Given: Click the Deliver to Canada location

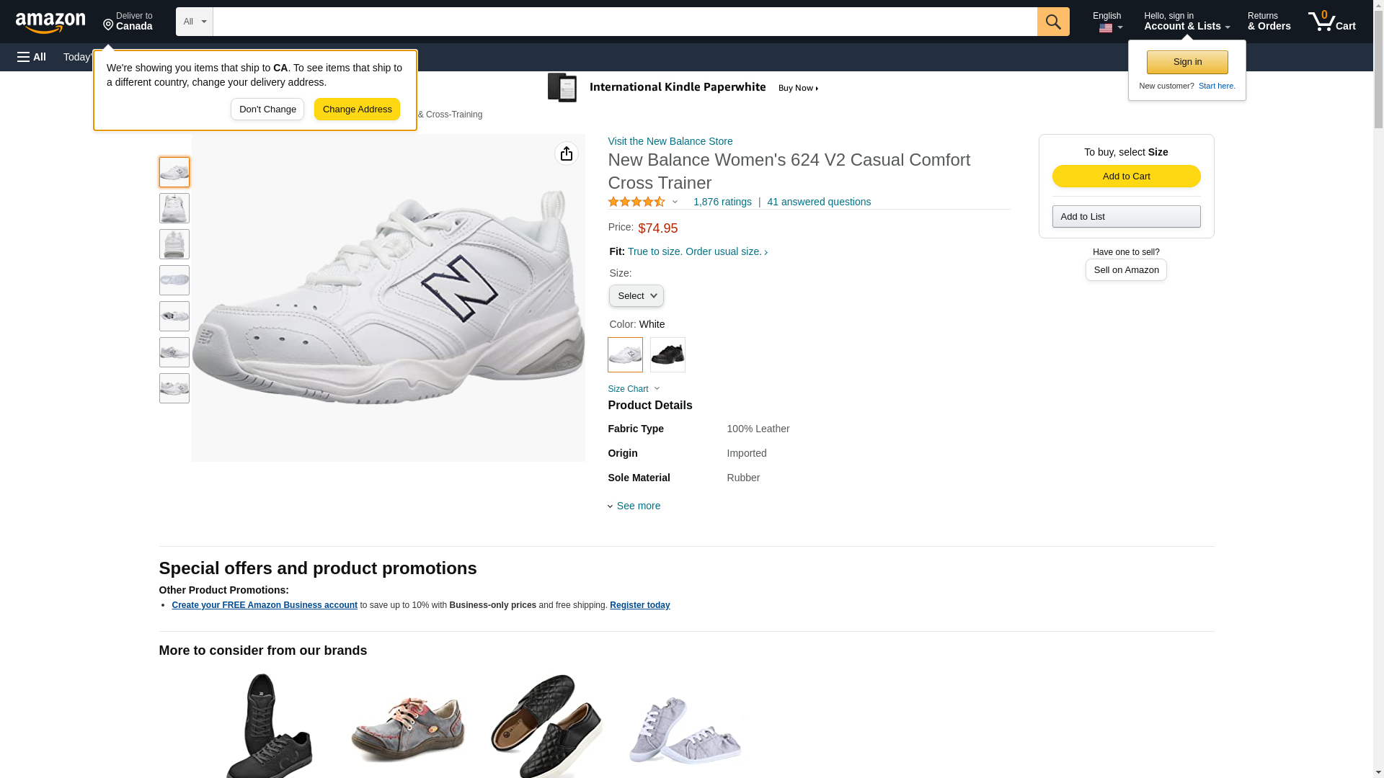Looking at the screenshot, I should [128, 22].
